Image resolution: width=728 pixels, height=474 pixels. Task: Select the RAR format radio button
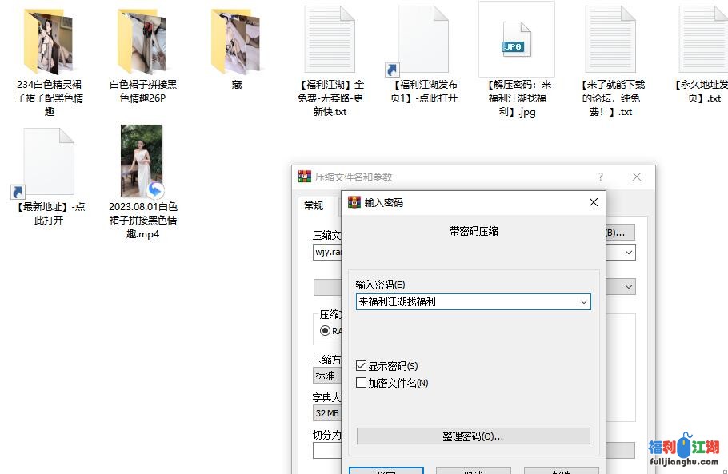pyautogui.click(x=325, y=330)
